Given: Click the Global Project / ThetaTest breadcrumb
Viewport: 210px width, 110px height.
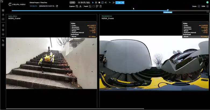Looking at the screenshot, I should 38,2.
